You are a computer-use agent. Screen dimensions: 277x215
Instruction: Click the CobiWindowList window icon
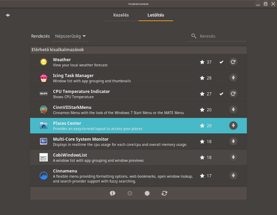click(44, 157)
